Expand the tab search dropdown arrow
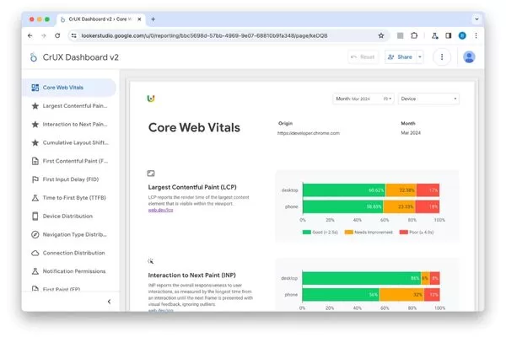Viewport: 506px width, 337px height. pyautogui.click(x=476, y=19)
